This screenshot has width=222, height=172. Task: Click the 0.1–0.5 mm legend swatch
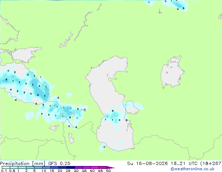[x=6, y=167]
